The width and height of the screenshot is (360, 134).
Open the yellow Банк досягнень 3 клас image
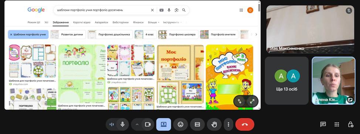(230, 77)
